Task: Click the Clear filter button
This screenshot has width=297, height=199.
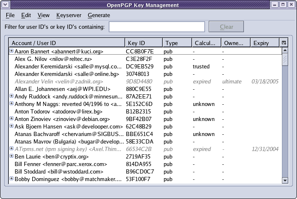Action: (x=226, y=27)
